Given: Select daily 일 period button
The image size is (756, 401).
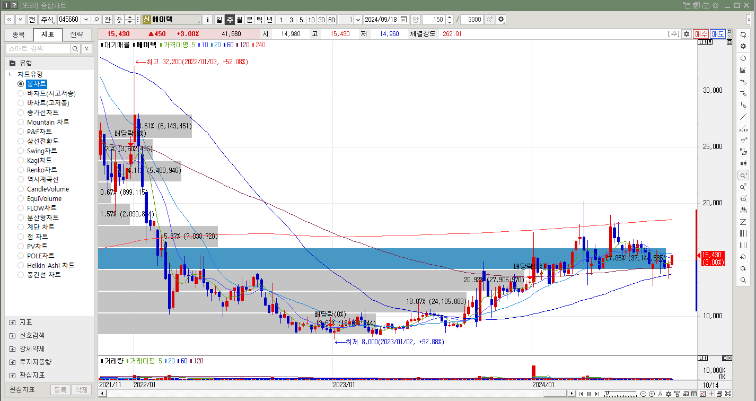Looking at the screenshot, I should coord(219,20).
